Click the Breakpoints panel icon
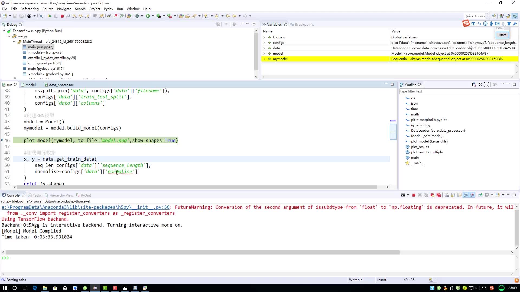Viewport: 520px width, 292px height. click(x=291, y=24)
